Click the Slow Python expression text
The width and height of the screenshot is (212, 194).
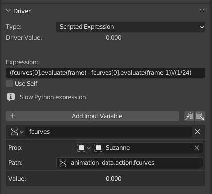tap(53, 97)
